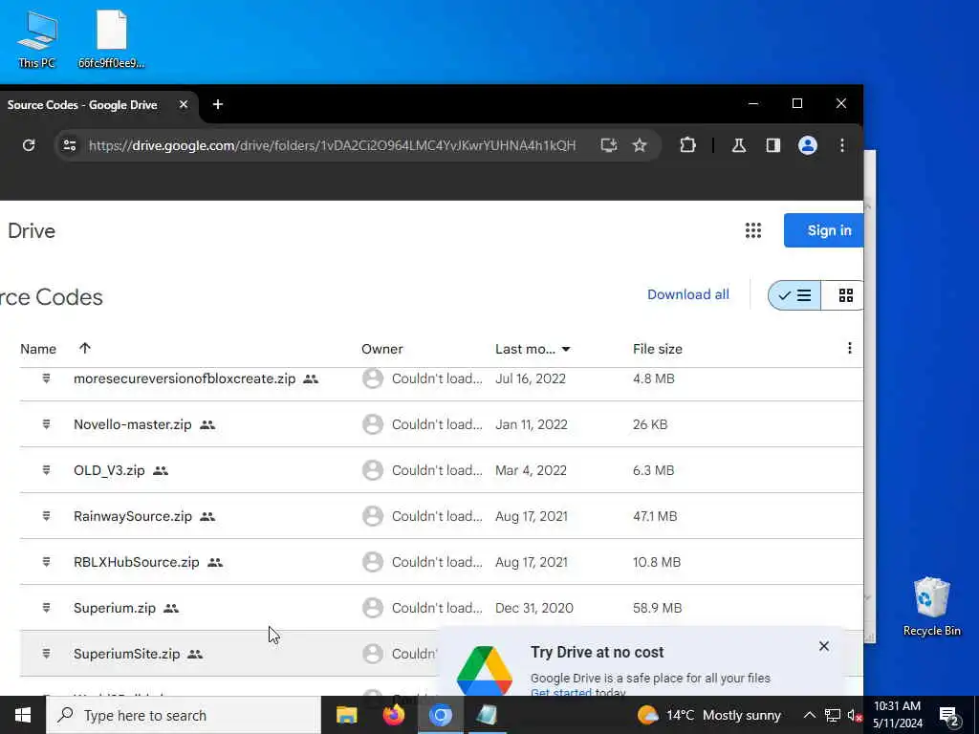Viewport: 979px width, 734px height.
Task: Click the File size column header
Action: click(658, 349)
